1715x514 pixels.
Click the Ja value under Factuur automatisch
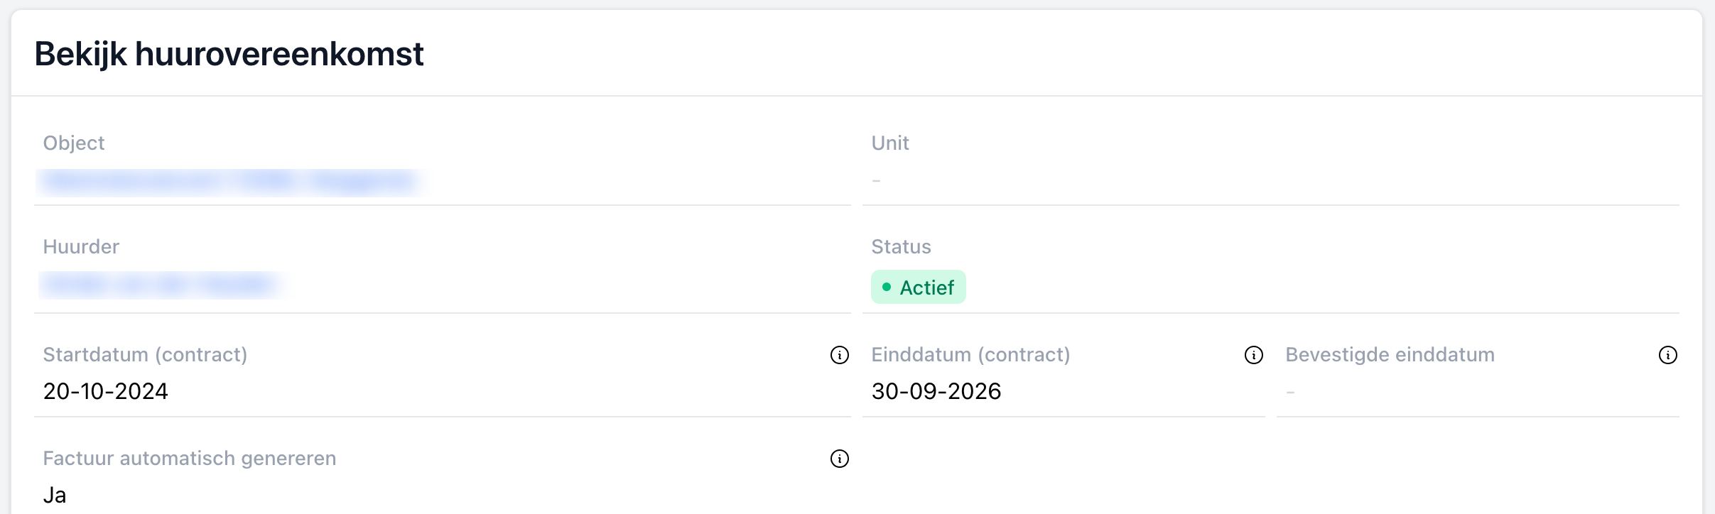(x=55, y=495)
